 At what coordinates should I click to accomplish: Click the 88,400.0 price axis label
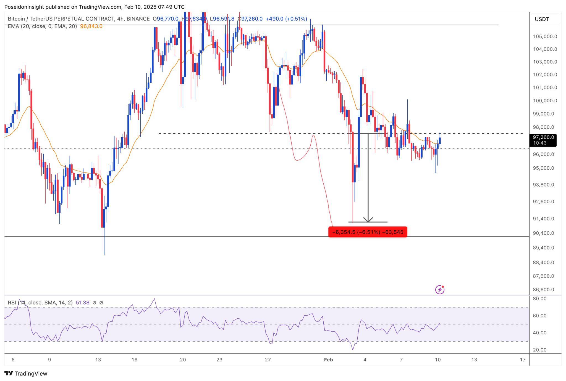click(x=543, y=262)
